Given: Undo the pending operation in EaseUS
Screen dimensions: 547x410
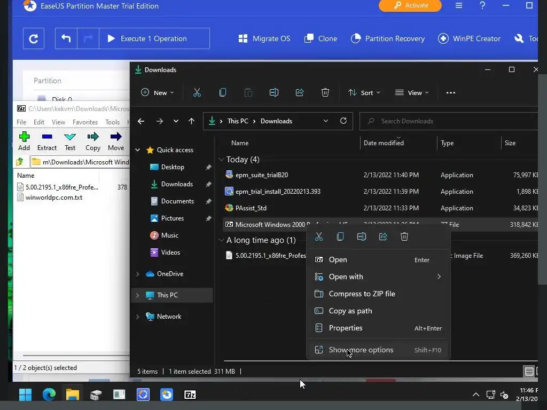Looking at the screenshot, I should [66, 38].
